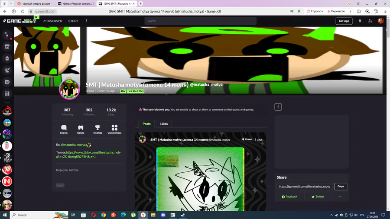Share the profile on Twitter

318,196
